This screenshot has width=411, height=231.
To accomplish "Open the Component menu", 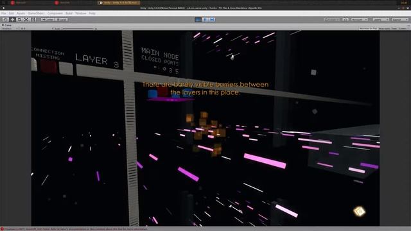I will pyautogui.click(x=55, y=13).
